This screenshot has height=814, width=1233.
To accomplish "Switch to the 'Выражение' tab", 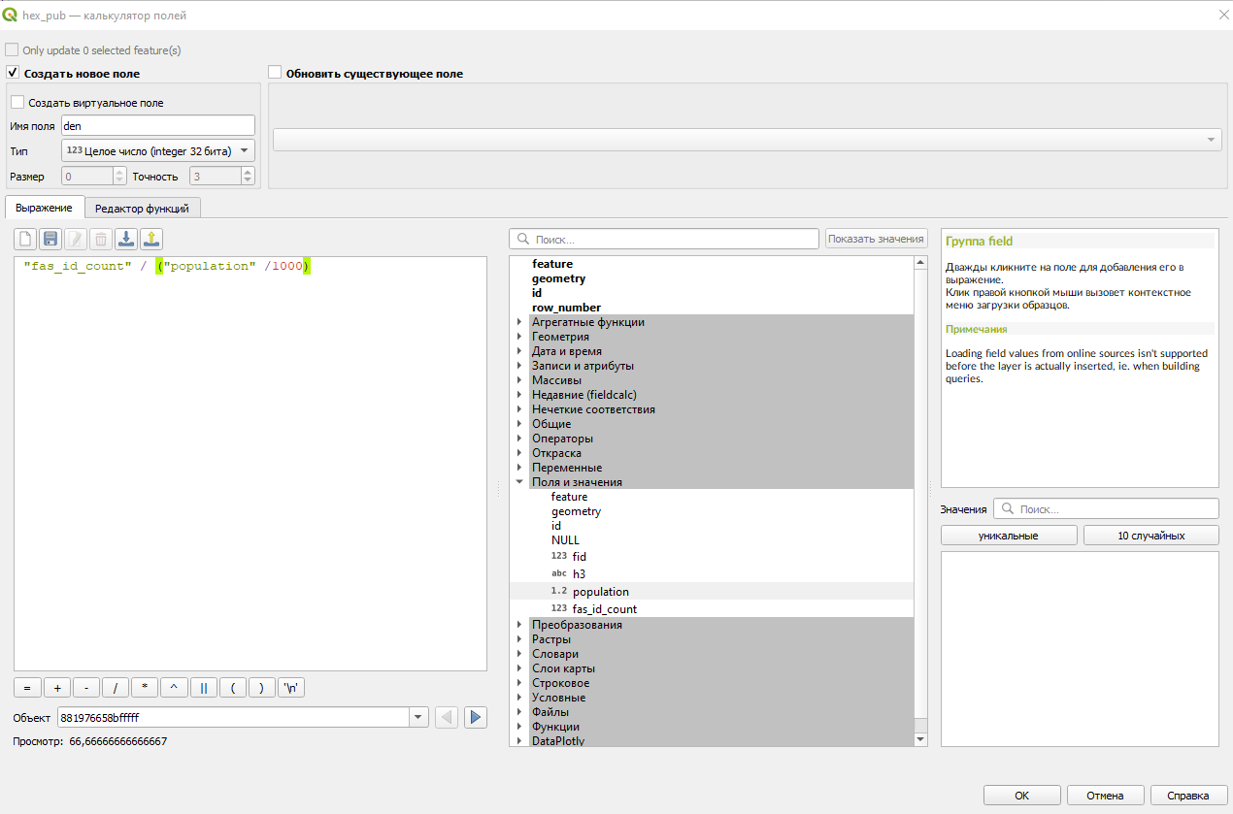I will coord(44,208).
